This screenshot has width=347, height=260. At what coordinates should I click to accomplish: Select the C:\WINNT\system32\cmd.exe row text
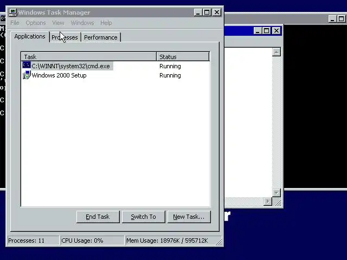[71, 66]
